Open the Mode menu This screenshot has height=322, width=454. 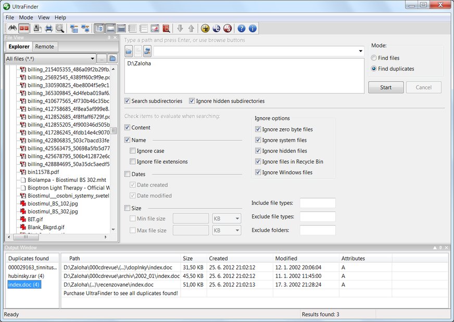[26, 18]
